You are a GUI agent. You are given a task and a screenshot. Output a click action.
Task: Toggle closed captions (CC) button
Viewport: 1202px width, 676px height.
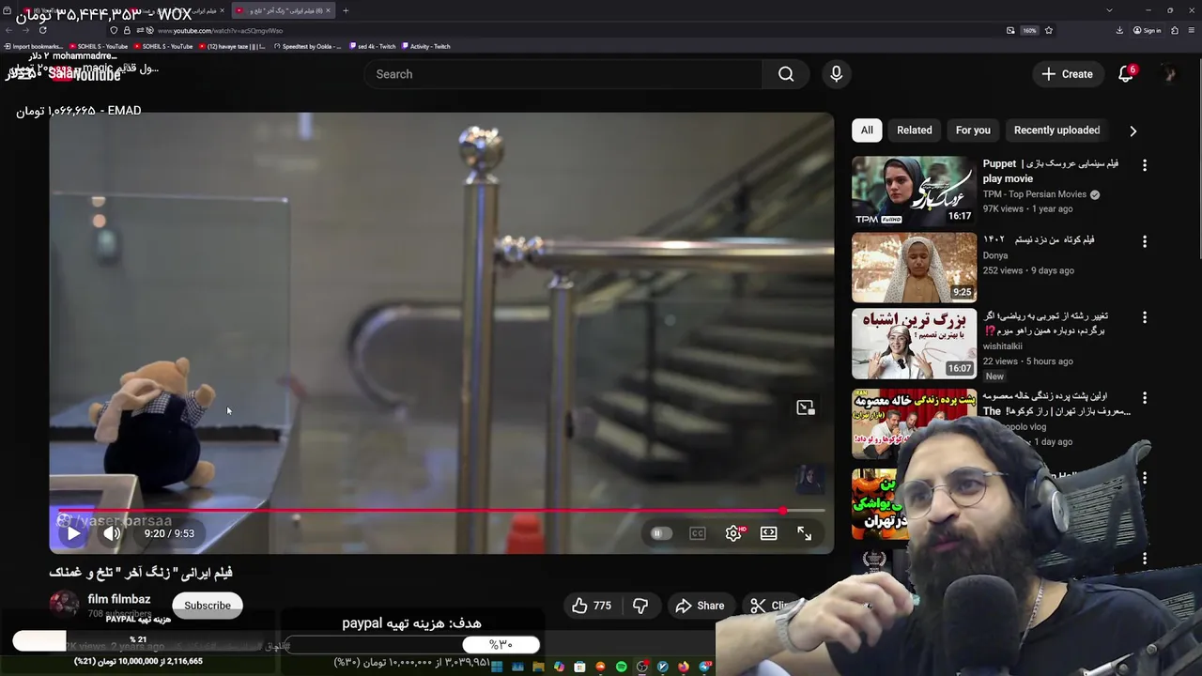697,533
